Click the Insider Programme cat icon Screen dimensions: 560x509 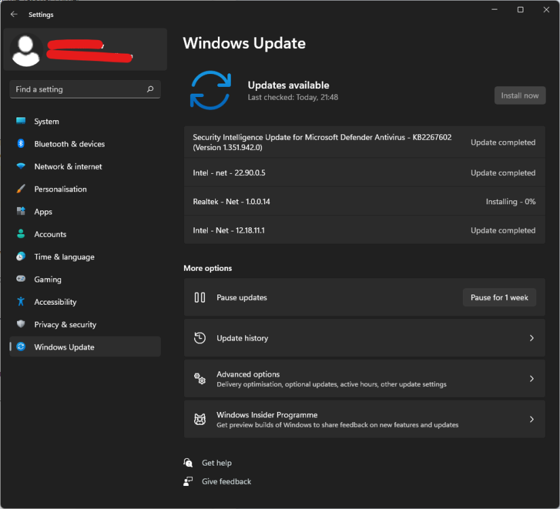pos(200,419)
